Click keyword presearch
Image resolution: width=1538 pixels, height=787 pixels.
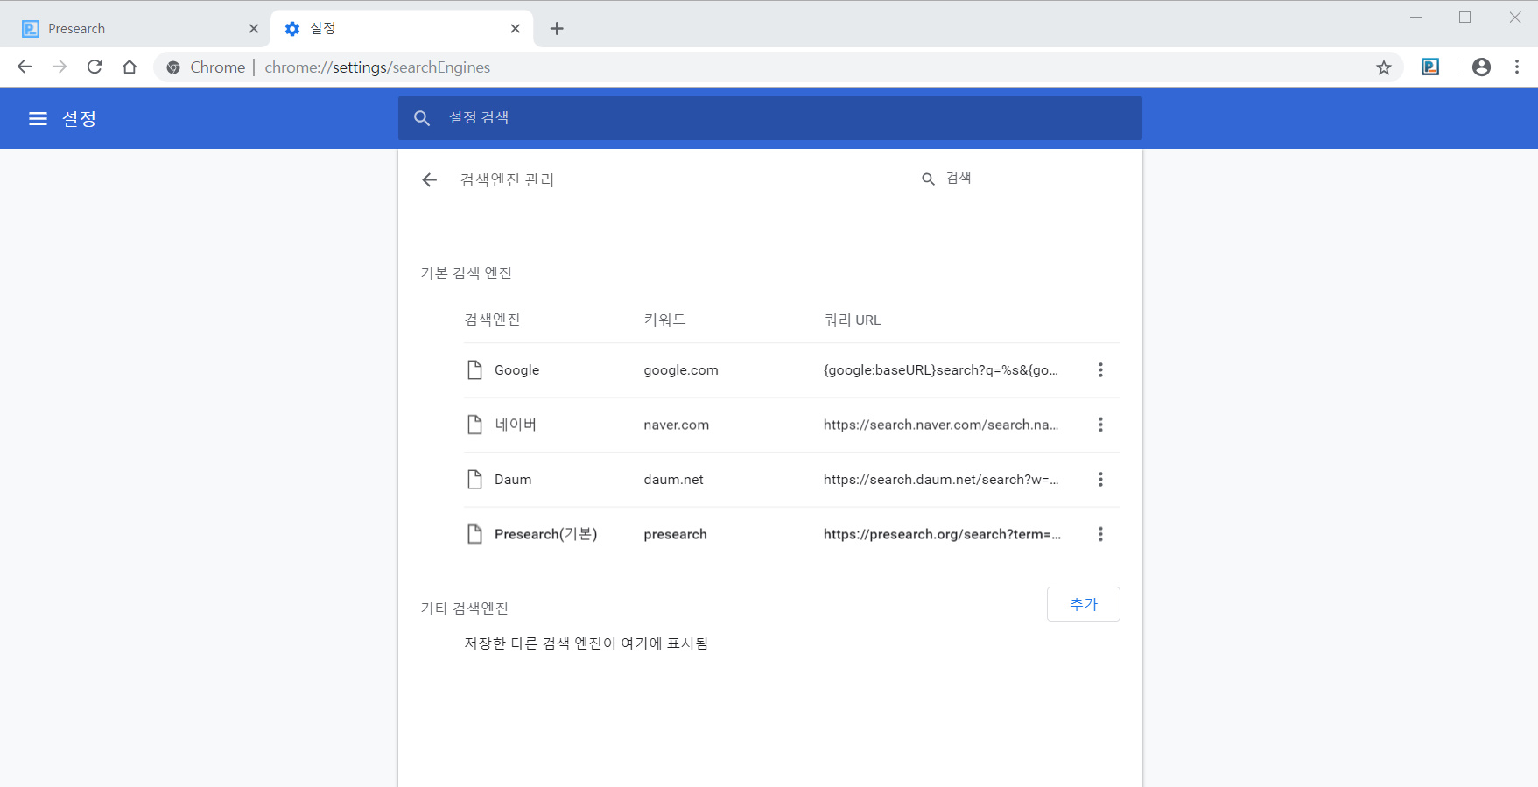[675, 534]
